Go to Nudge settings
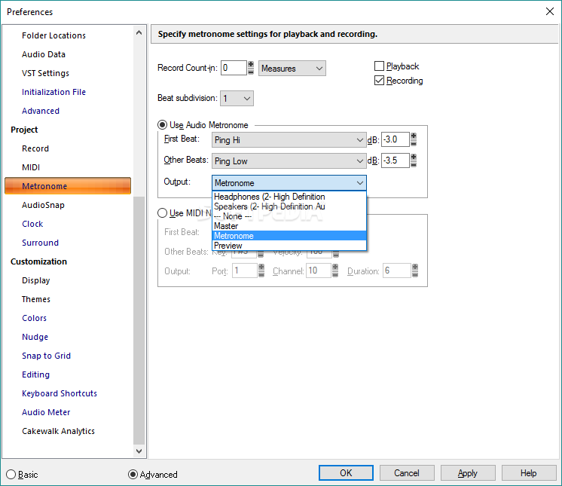562x486 pixels. (x=35, y=337)
